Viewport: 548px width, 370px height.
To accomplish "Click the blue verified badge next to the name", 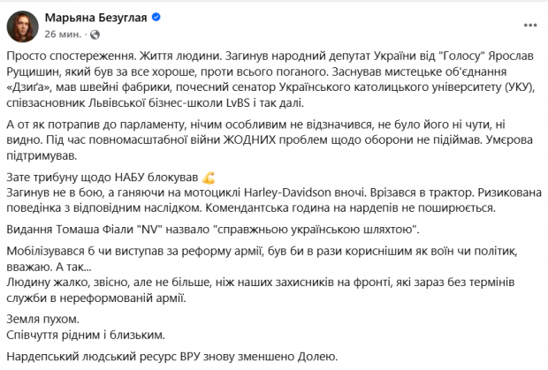I will click(156, 17).
